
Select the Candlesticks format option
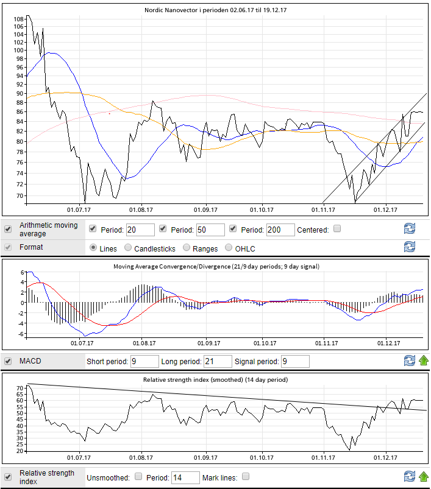128,248
